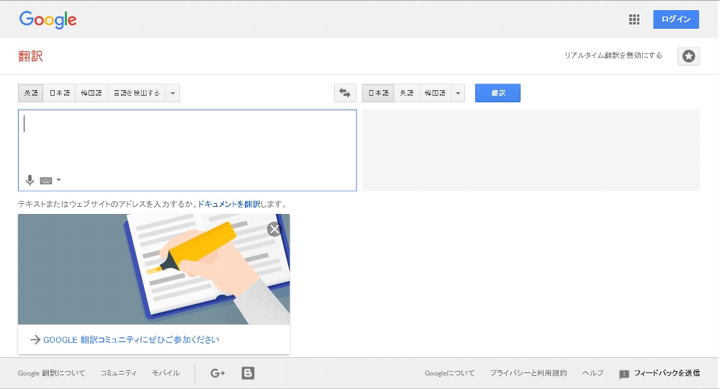Click the feedback speech bubble icon
The height and width of the screenshot is (389, 720).
624,374
